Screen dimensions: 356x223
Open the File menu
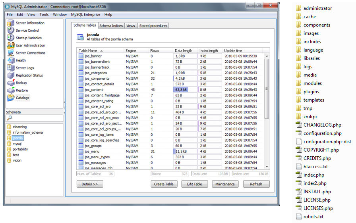pos(10,15)
